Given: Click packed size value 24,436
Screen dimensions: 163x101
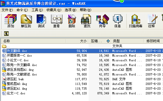Looking at the screenshot, I should pyautogui.click(x=104, y=70).
